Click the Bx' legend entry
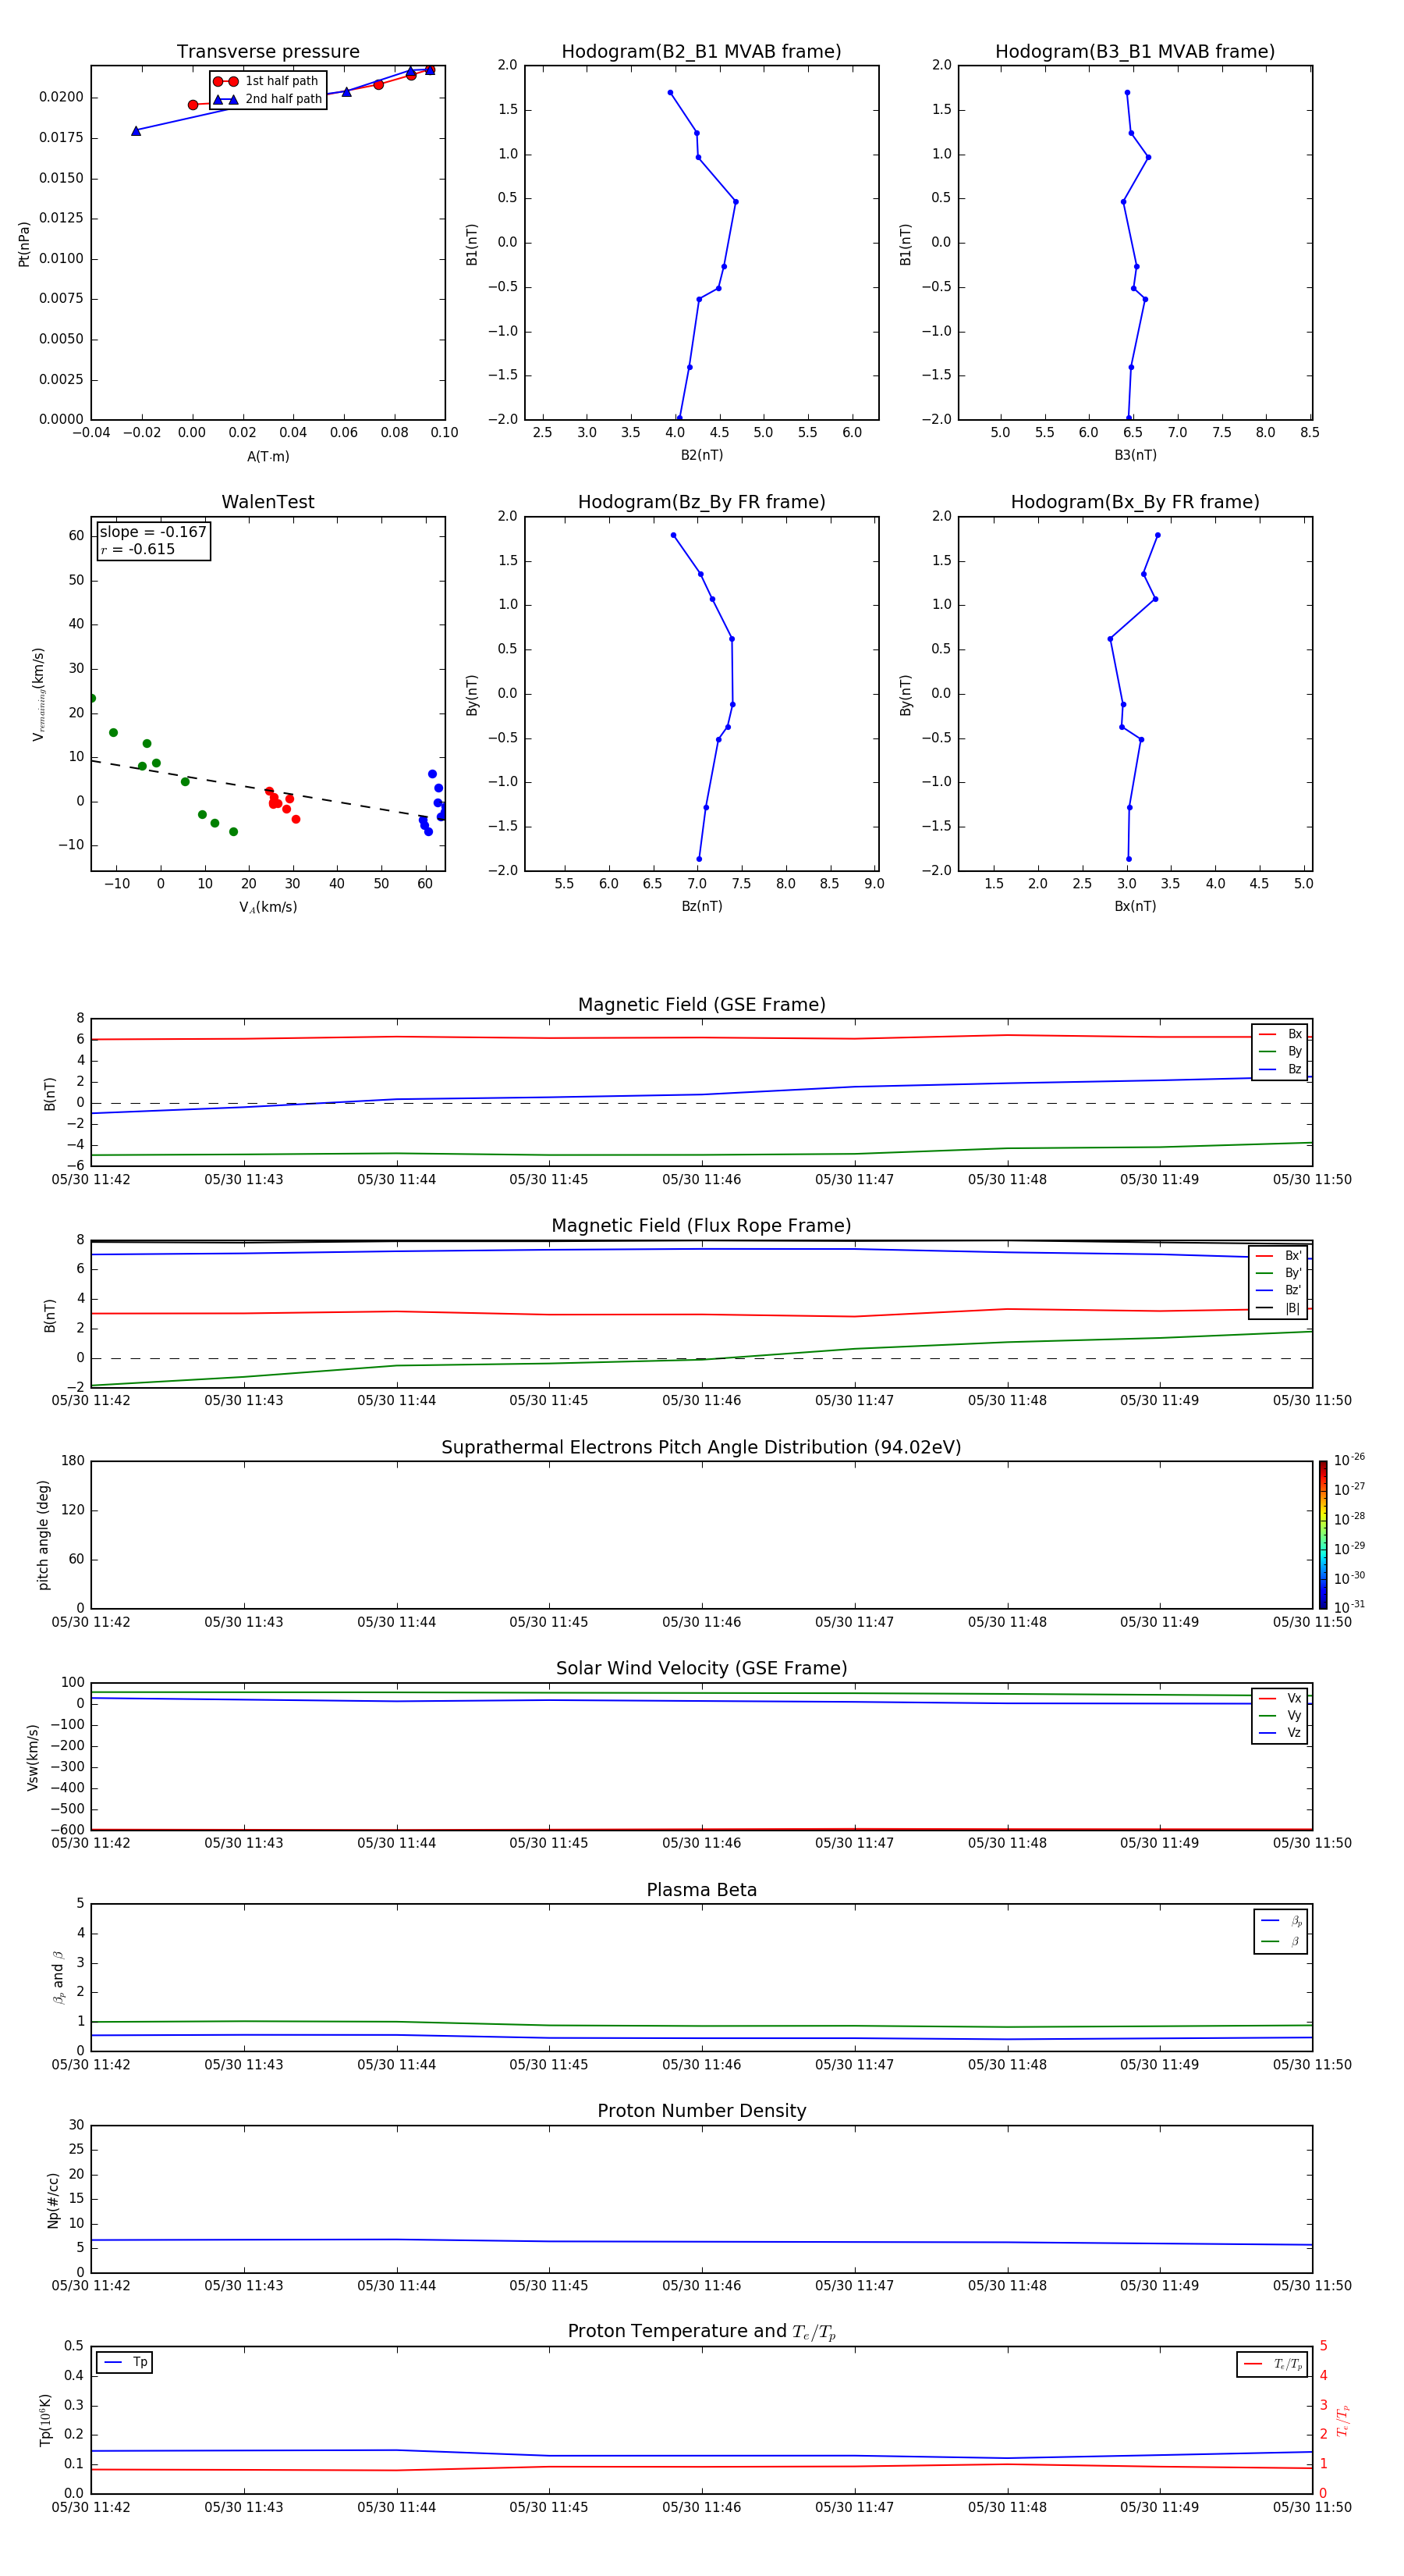 click(x=1278, y=1256)
